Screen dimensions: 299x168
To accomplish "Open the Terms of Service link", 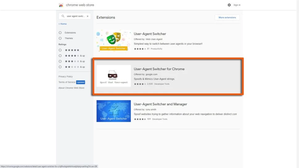I will click(x=67, y=82).
